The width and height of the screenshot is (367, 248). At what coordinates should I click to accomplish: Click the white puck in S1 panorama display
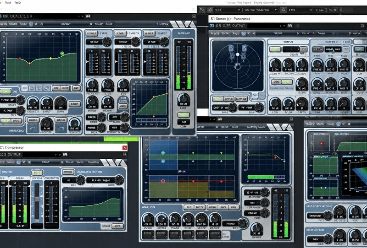click(238, 54)
